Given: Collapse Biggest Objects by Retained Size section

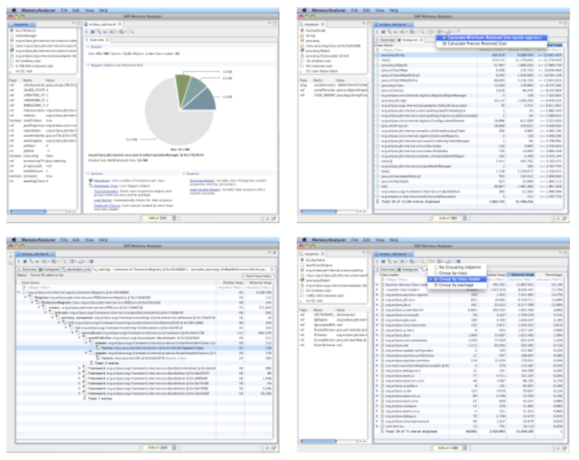Looking at the screenshot, I should (88, 65).
